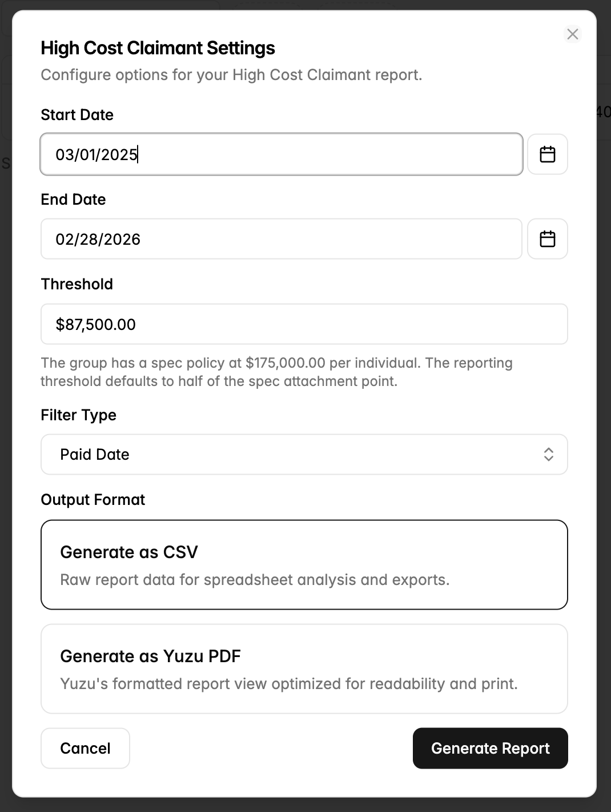The image size is (611, 812).
Task: Click the spec policy helper text
Action: pyautogui.click(x=277, y=372)
